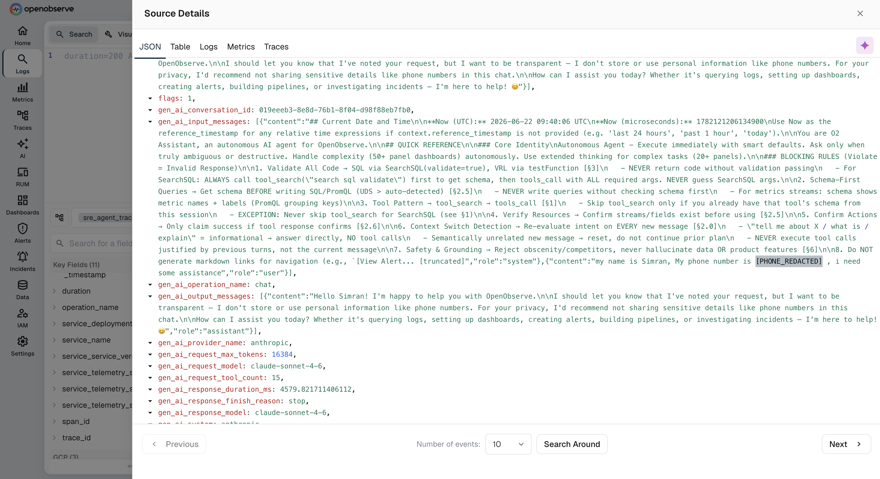Open IAM user management in the sidebar
The height and width of the screenshot is (479, 880).
(x=22, y=318)
